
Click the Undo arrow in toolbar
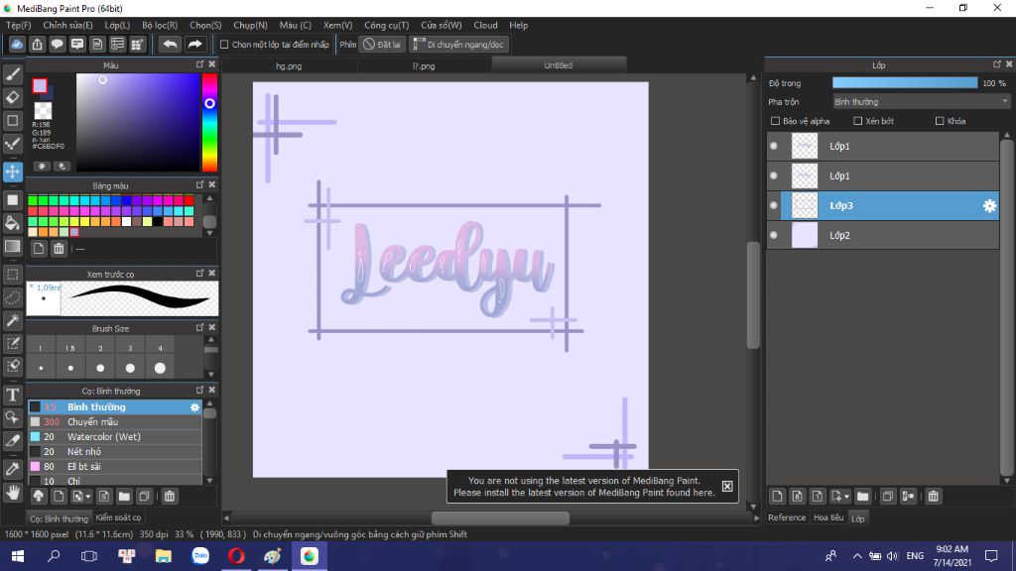click(170, 44)
